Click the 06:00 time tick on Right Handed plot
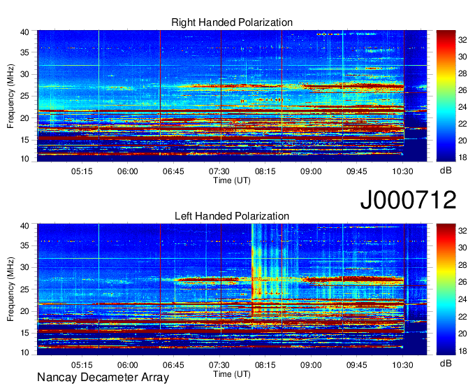Image resolution: width=475 pixels, height=386 pixels. click(128, 171)
